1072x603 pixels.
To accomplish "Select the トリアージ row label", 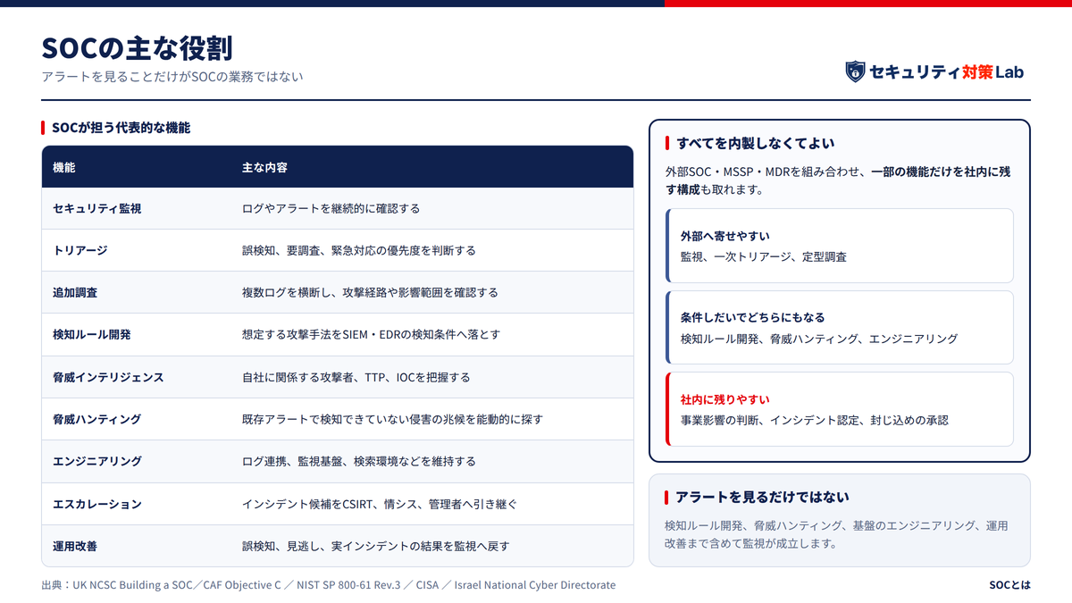I will (80, 250).
